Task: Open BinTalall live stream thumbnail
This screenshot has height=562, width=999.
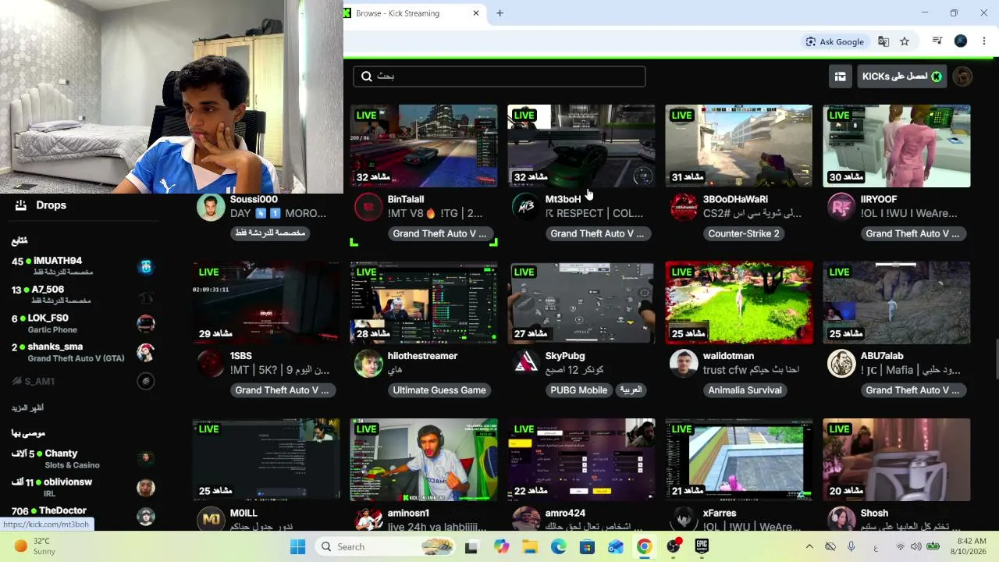Action: pyautogui.click(x=424, y=146)
